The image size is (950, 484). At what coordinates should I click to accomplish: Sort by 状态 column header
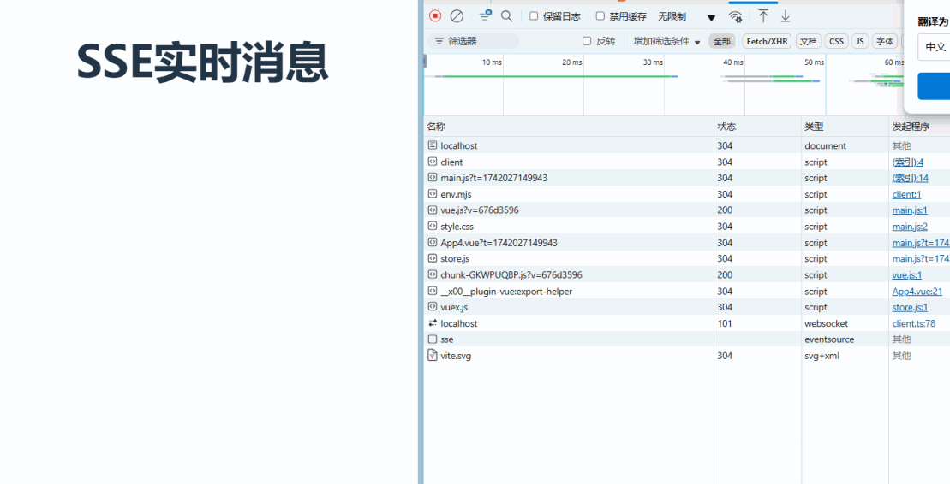[757, 127]
